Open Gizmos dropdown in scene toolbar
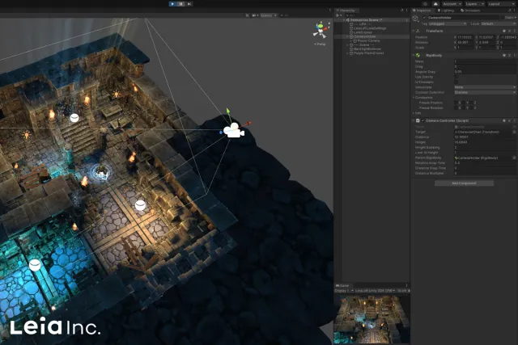 269,15
